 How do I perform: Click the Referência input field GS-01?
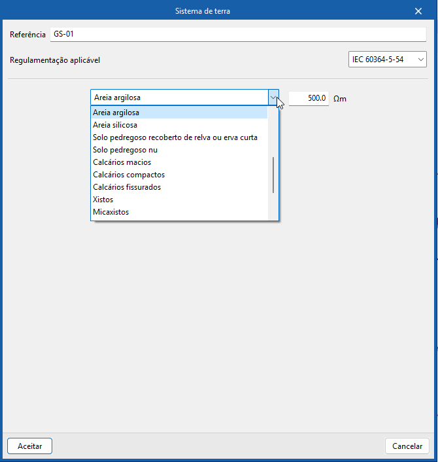click(x=238, y=35)
